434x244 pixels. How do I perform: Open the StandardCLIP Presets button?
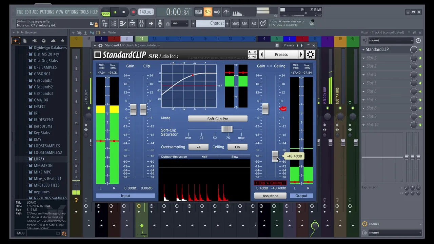[281, 55]
